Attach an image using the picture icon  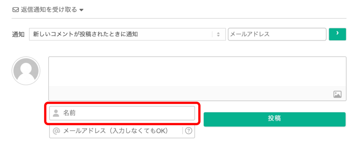click(x=337, y=95)
